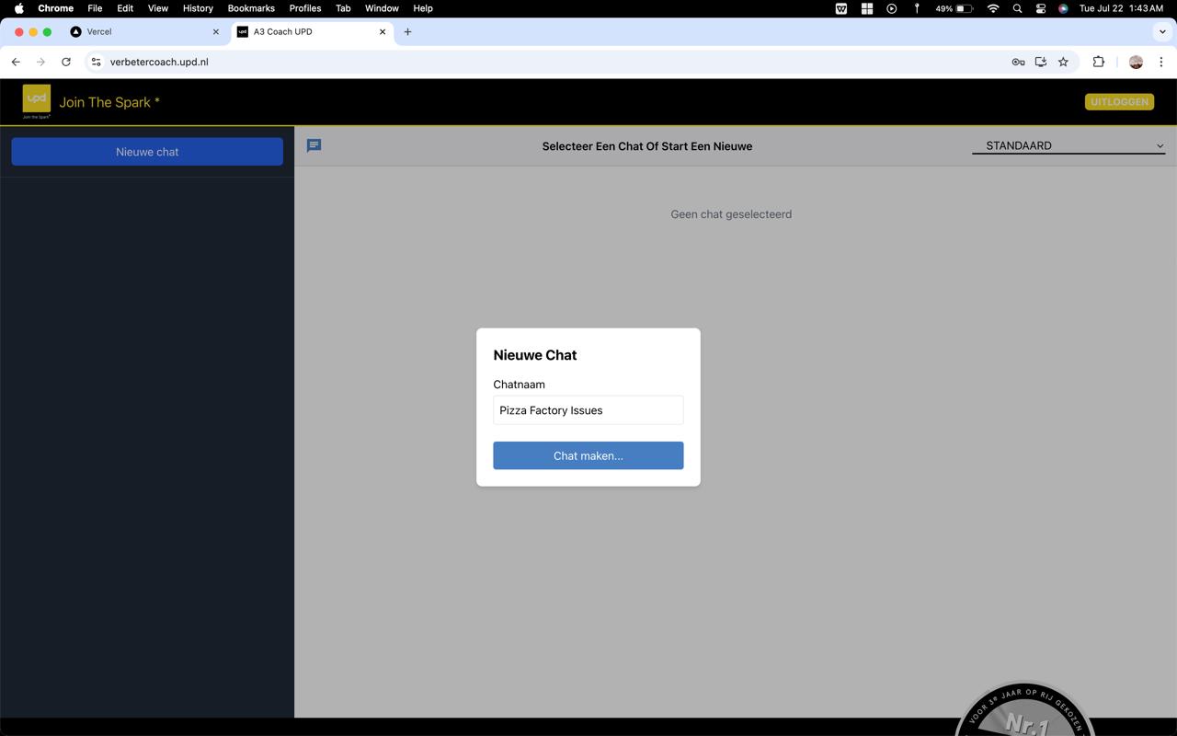The image size is (1177, 736).
Task: Click the Chatnaam input field
Action: (x=588, y=409)
